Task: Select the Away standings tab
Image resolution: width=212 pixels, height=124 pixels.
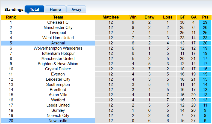Action: (x=76, y=9)
